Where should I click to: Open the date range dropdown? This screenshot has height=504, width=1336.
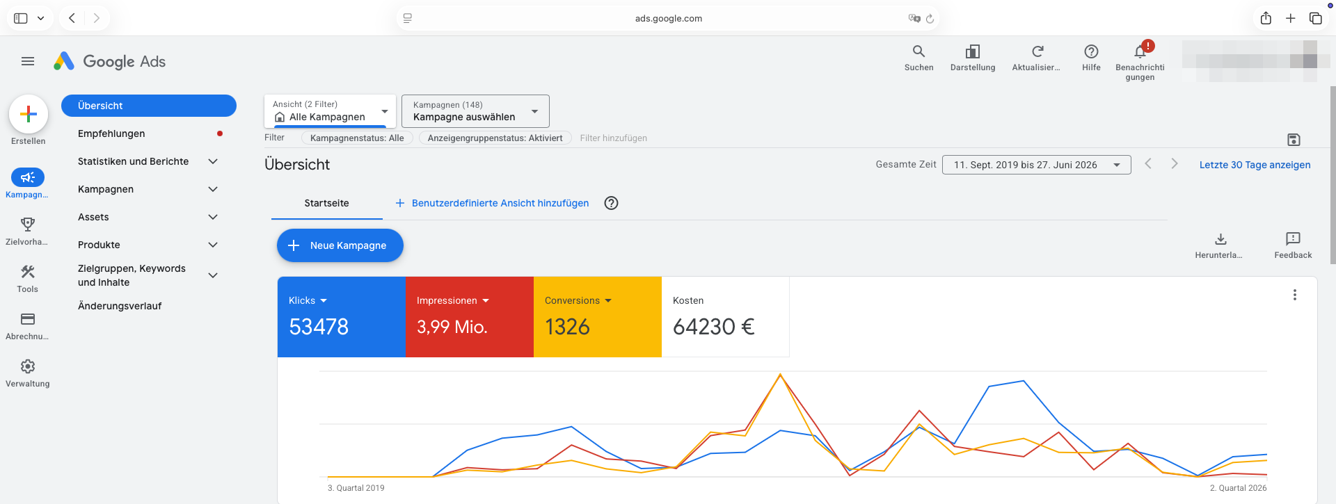[1036, 165]
